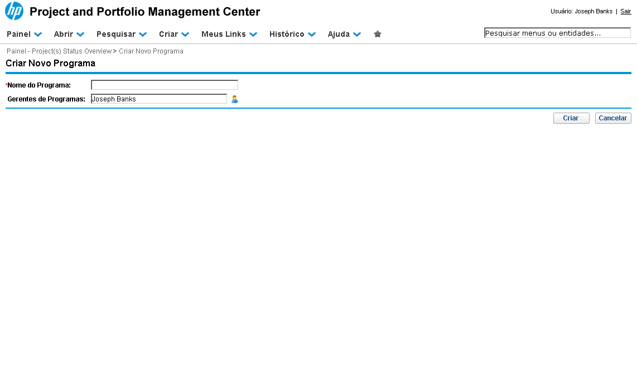Open the Ajuda menu

click(x=344, y=34)
